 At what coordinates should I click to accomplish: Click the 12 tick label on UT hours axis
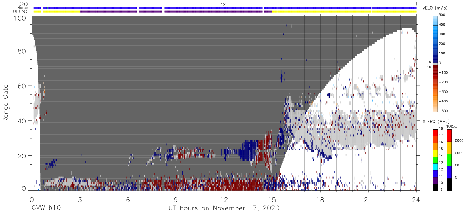(224, 199)
